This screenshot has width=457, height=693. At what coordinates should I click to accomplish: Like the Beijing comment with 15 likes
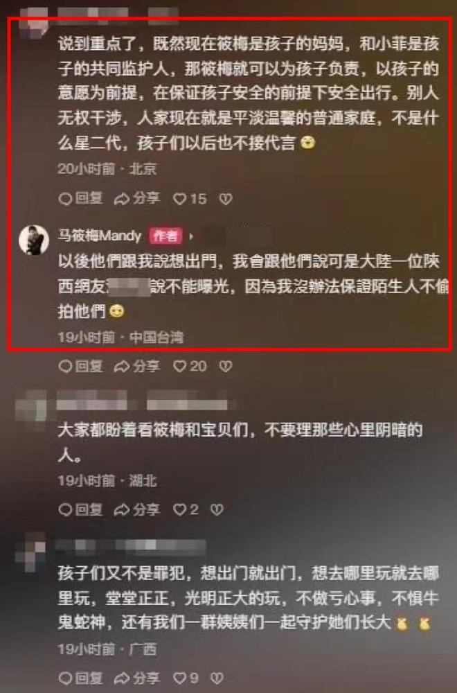(x=190, y=200)
